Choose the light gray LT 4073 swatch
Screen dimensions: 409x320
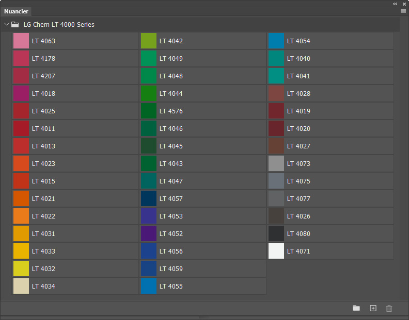click(276, 163)
